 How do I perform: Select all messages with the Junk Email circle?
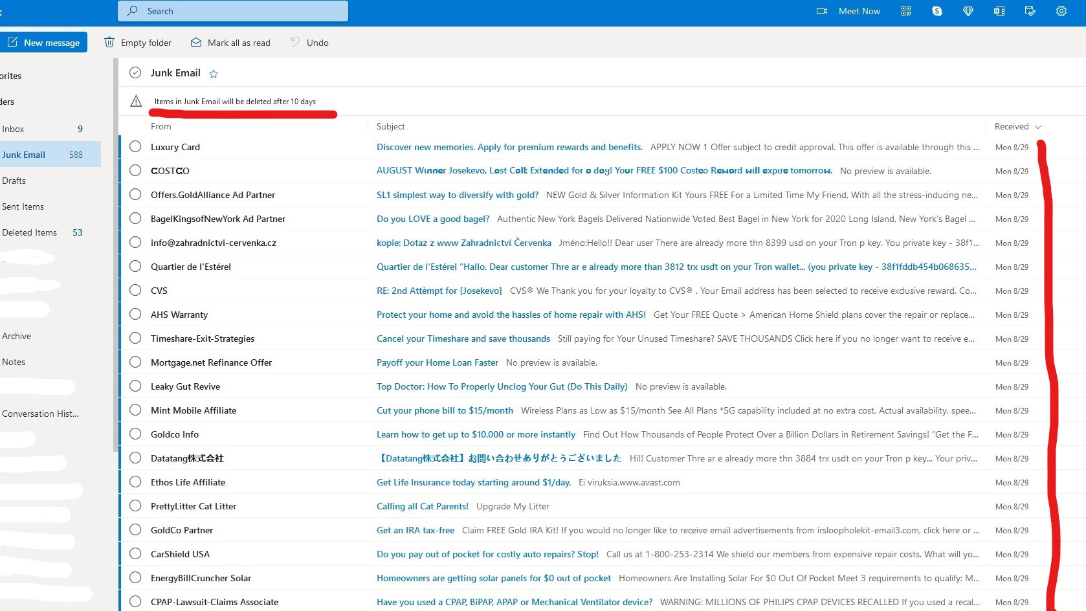tap(135, 72)
